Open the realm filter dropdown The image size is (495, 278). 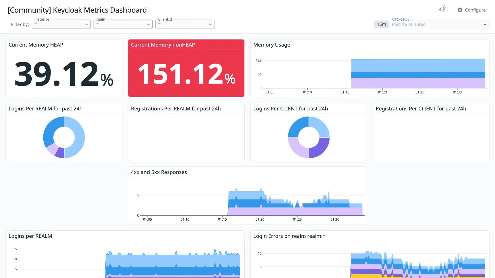click(x=123, y=24)
